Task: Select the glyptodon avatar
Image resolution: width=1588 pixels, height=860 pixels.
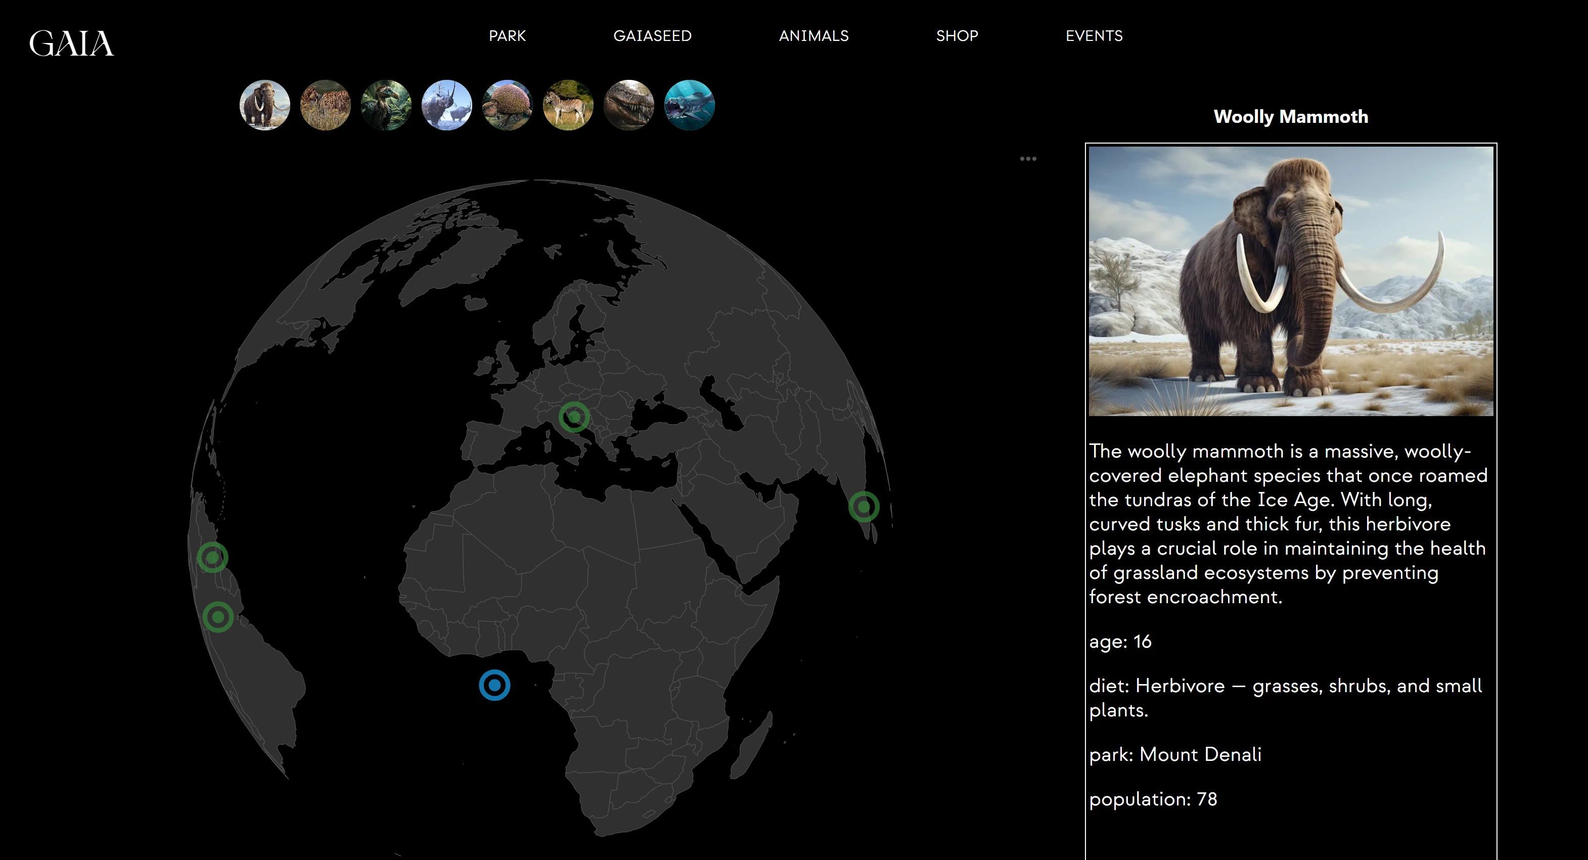Action: point(508,105)
